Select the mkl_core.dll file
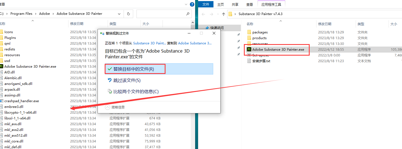The image size is (402, 149). click(x=14, y=141)
